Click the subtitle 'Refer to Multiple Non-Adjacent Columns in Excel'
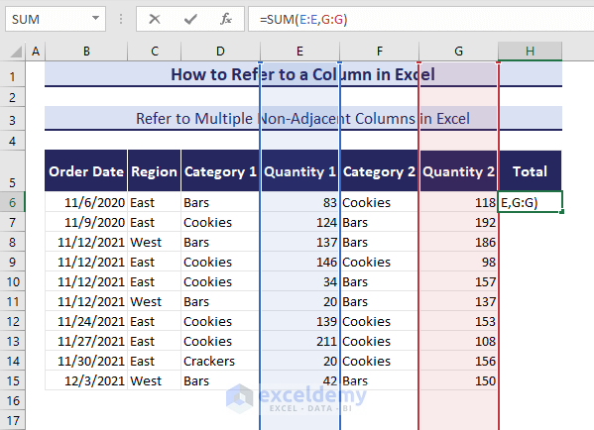Viewport: 594px width, 430px height. [x=302, y=119]
